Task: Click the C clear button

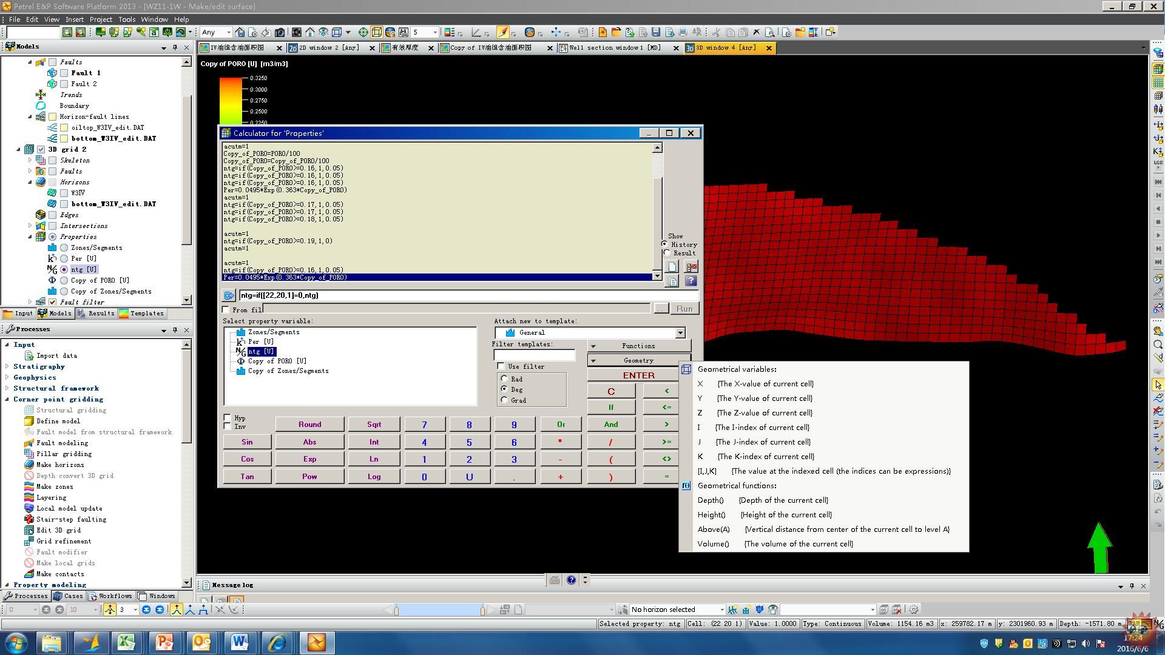Action: point(611,391)
